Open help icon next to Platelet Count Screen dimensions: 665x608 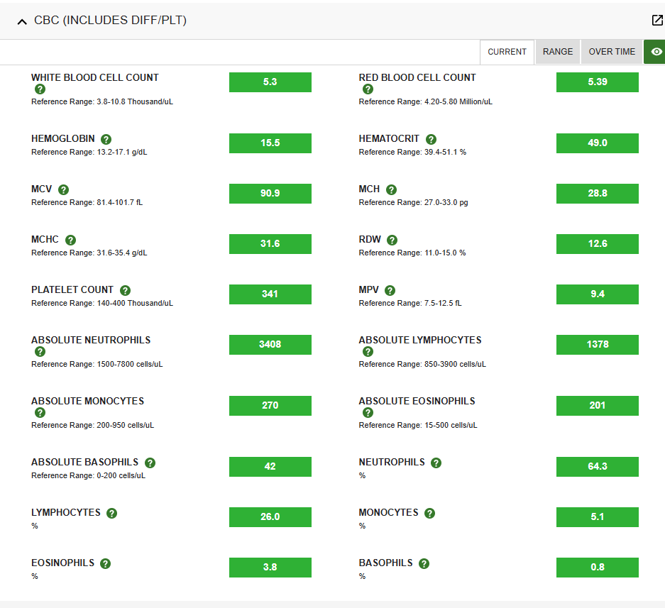[125, 290]
